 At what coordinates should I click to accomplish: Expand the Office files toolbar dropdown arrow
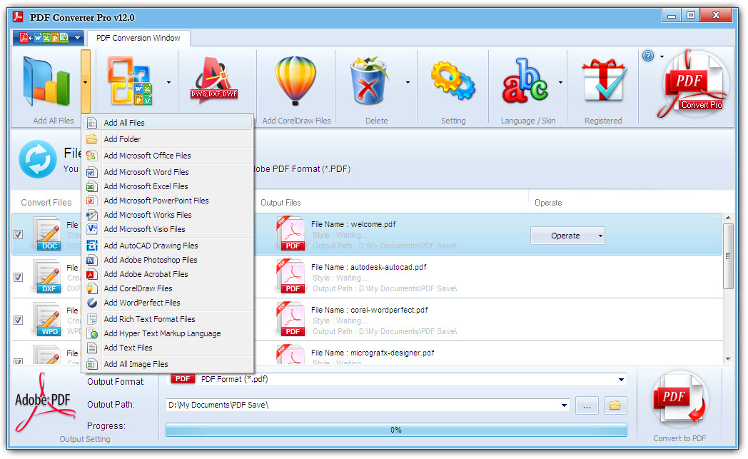169,83
